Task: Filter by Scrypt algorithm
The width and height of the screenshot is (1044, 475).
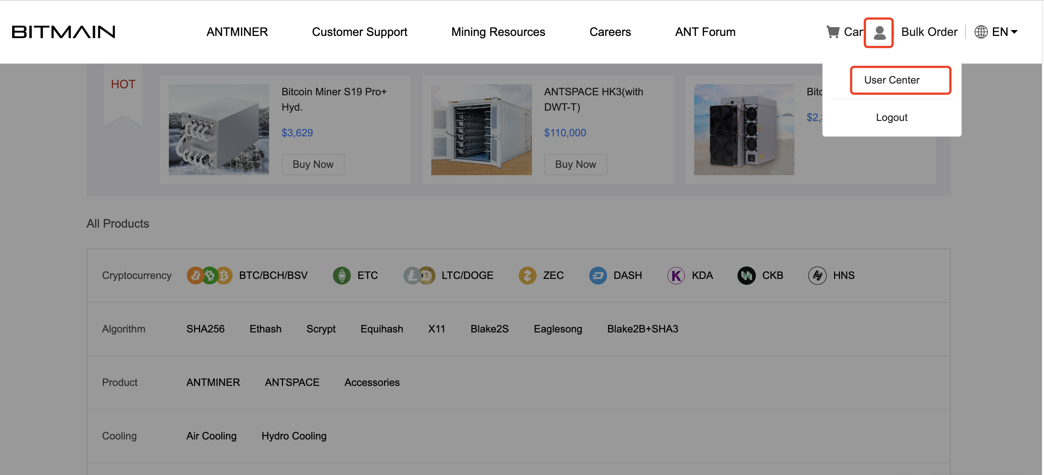Action: click(321, 329)
